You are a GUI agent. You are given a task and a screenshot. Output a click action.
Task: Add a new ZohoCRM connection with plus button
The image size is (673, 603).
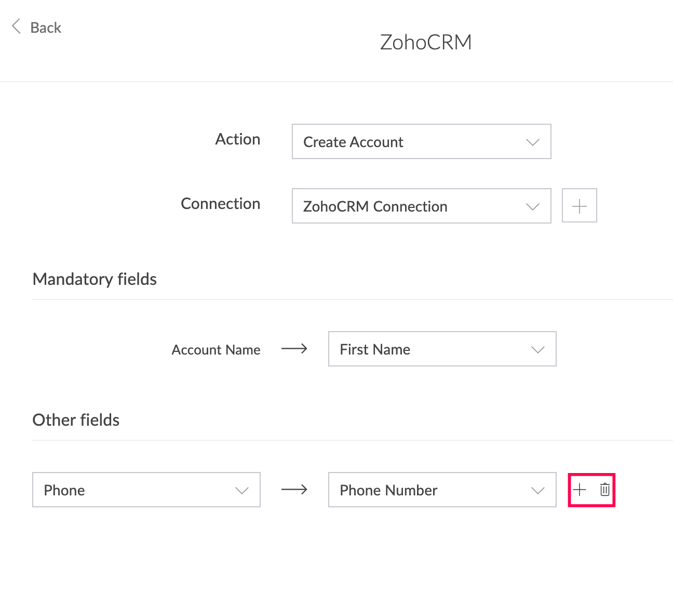[x=580, y=205]
